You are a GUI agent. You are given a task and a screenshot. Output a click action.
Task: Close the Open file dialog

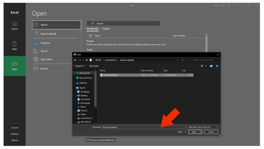click(218, 54)
